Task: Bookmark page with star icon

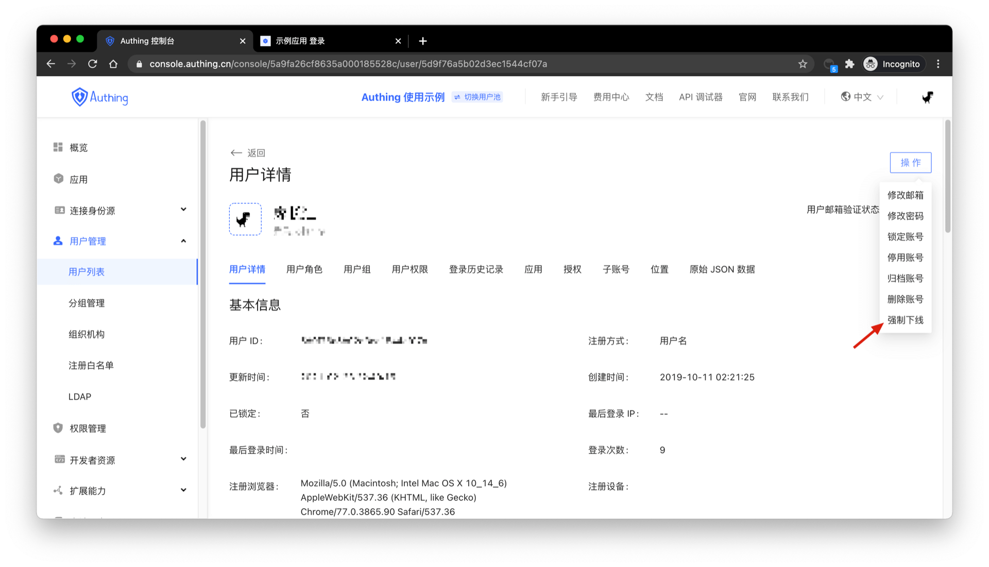Action: point(802,64)
